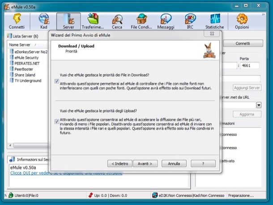Click the eMule Security server icon

pos(12,57)
